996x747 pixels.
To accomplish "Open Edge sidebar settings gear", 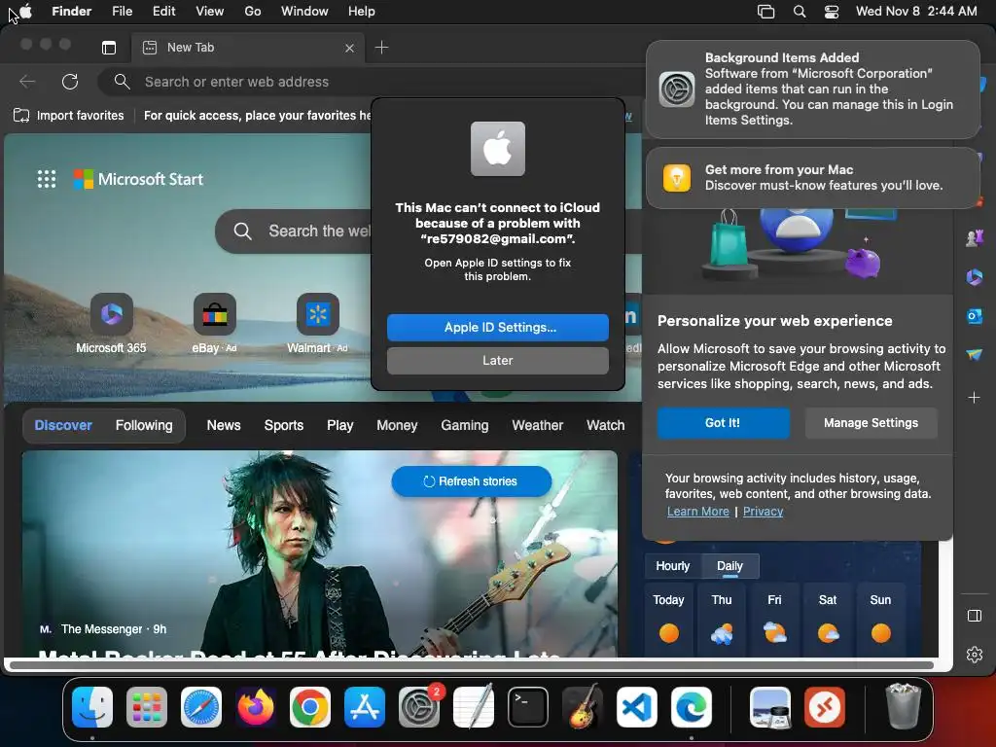I will point(975,655).
